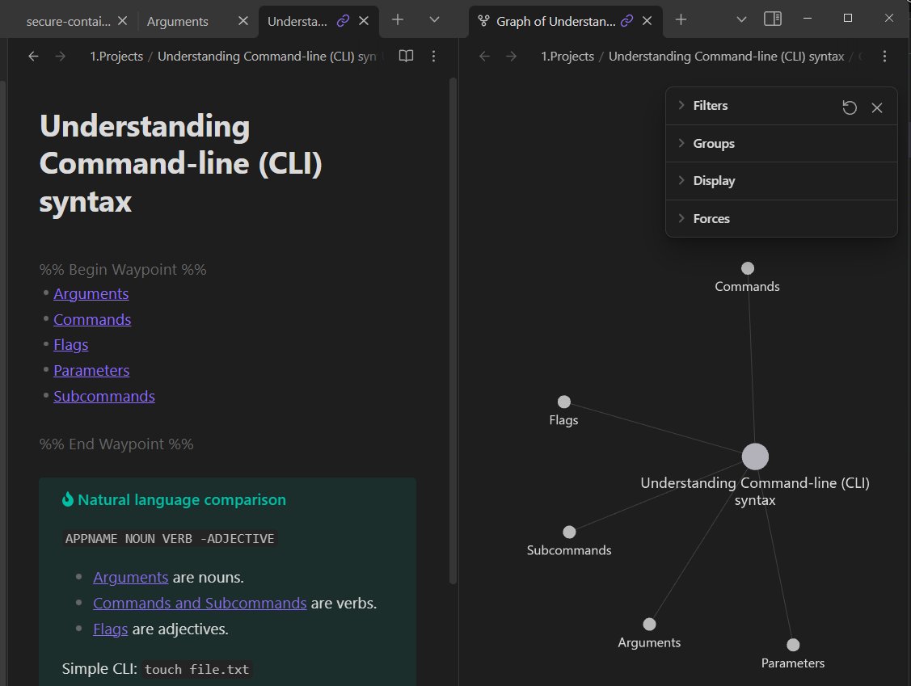911x686 pixels.
Task: Click 1.Projects breadcrumb in the note pane
Action: pos(116,57)
